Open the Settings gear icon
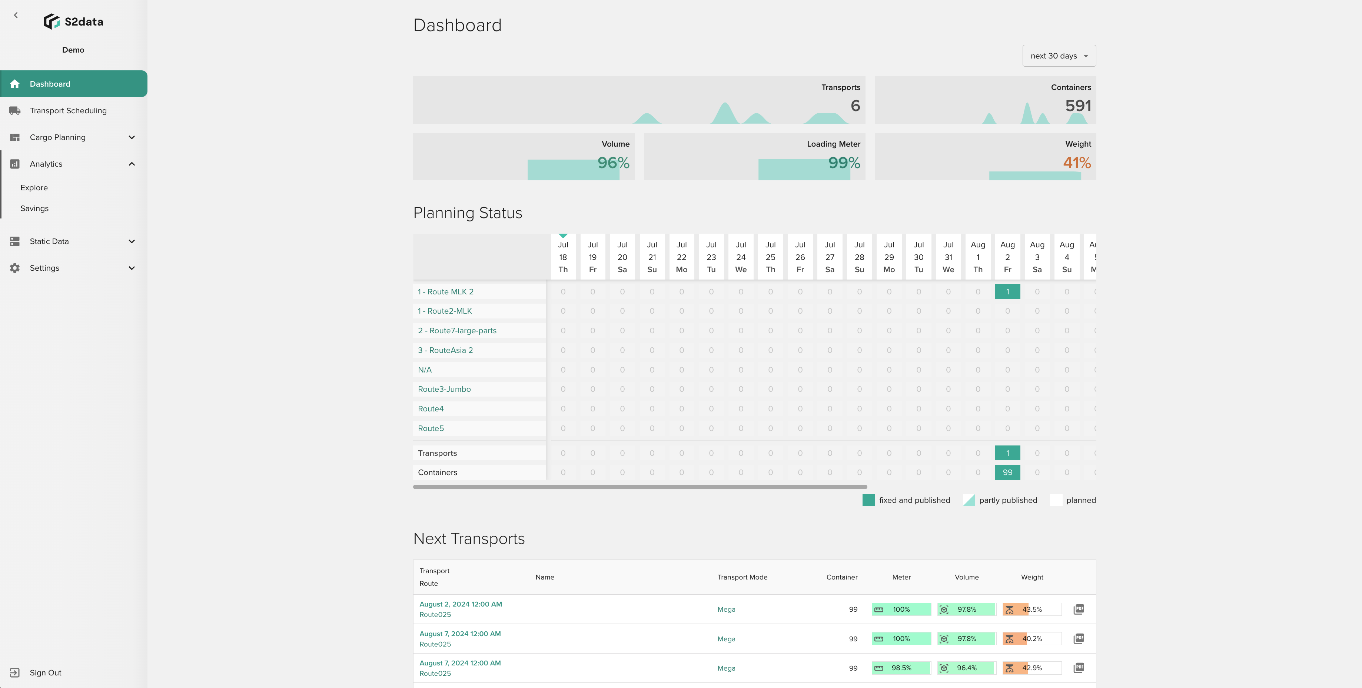 click(14, 268)
